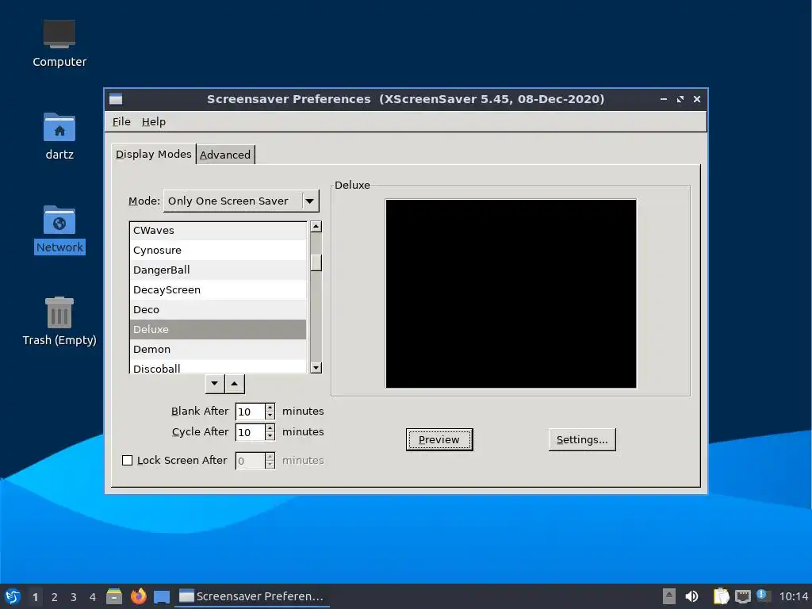The width and height of the screenshot is (812, 609).
Task: Go to previous screensaver with up arrow button
Action: [235, 384]
